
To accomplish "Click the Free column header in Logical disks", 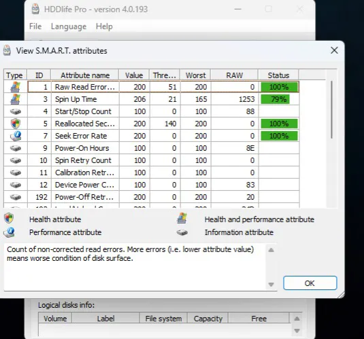I will pyautogui.click(x=259, y=319).
